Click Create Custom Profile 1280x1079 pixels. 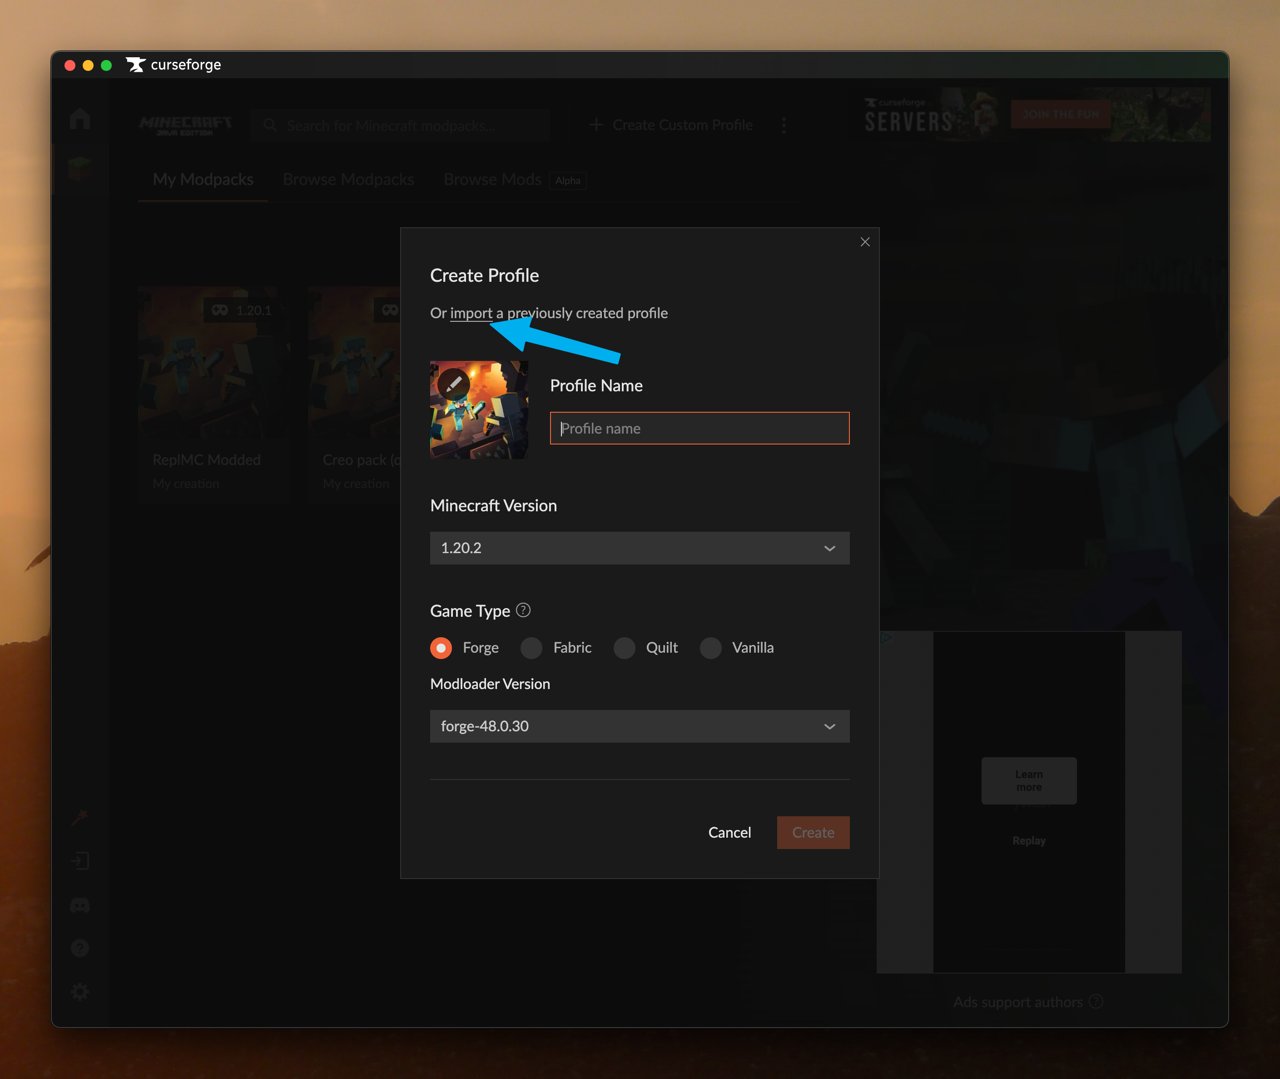(671, 125)
